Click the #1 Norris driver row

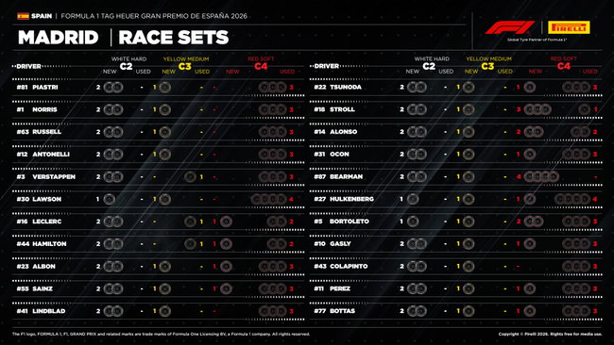pyautogui.click(x=158, y=109)
